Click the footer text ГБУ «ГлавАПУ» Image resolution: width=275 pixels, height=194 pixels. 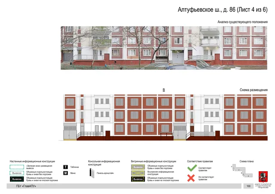tap(26, 186)
